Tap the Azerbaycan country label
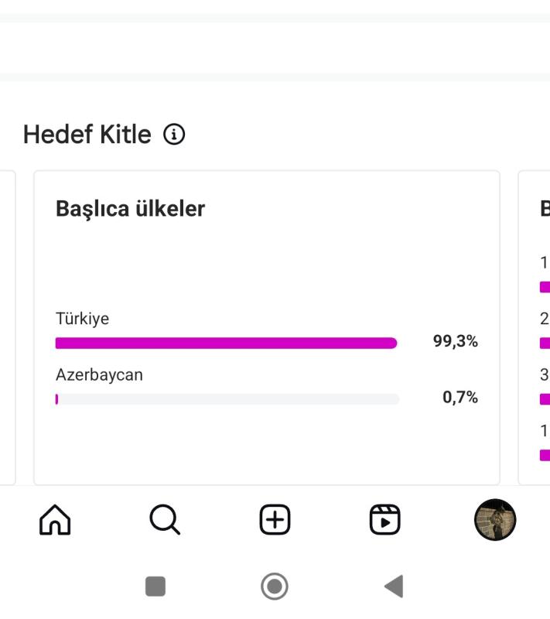Image resolution: width=550 pixels, height=619 pixels. pyautogui.click(x=100, y=374)
